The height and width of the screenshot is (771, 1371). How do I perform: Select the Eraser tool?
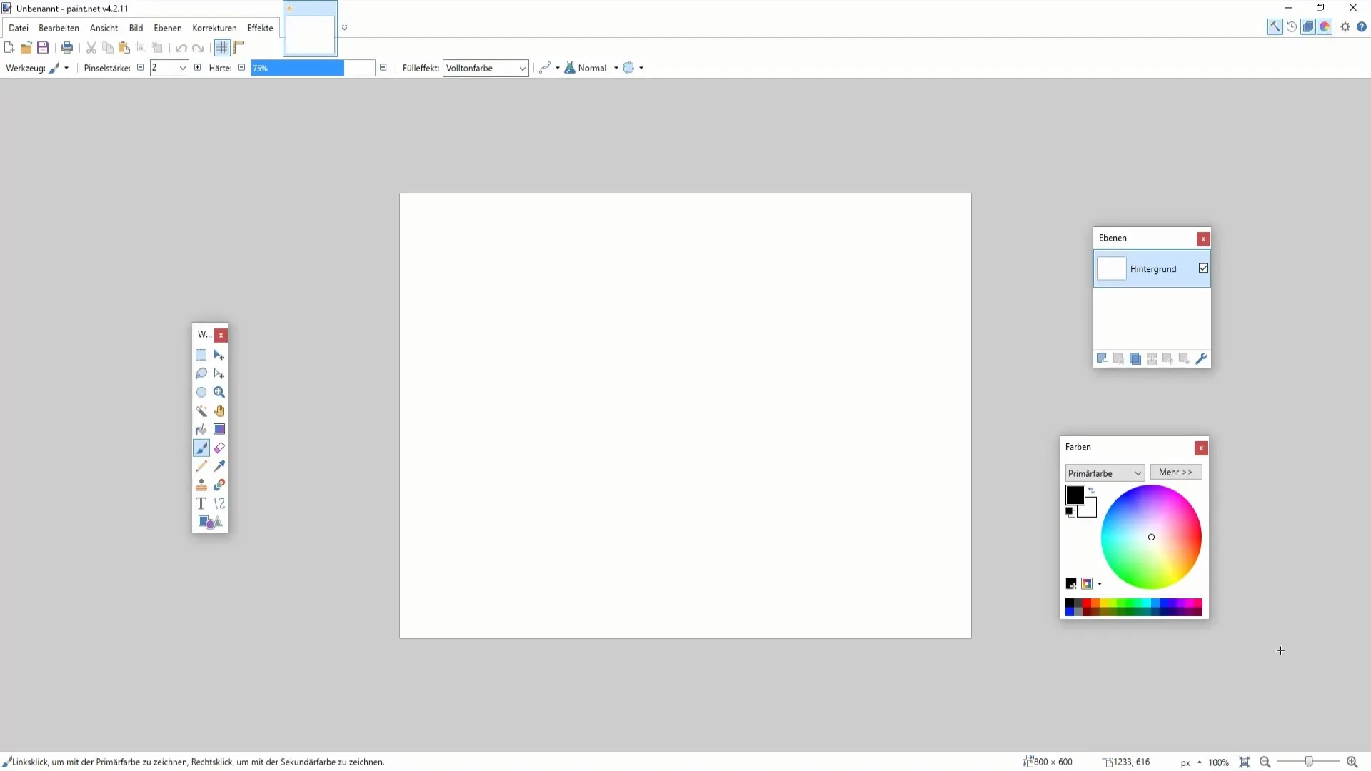pos(219,448)
